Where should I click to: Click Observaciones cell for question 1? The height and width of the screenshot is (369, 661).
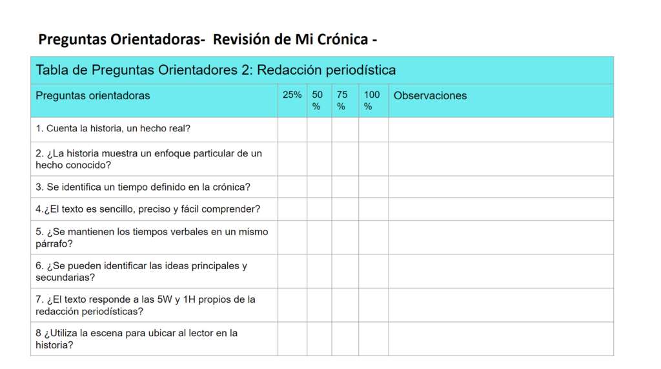(501, 129)
